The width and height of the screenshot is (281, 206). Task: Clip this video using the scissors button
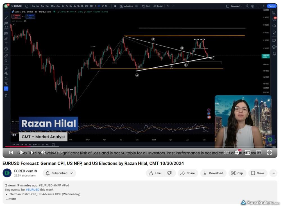coord(237,173)
